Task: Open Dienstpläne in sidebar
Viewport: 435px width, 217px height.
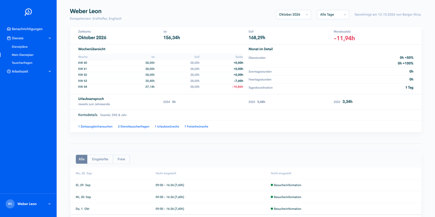Action: click(19, 47)
